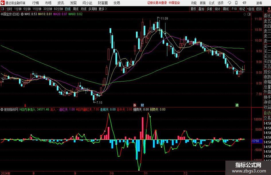
Task: Click the 复权 button
Action: pos(193,9)
